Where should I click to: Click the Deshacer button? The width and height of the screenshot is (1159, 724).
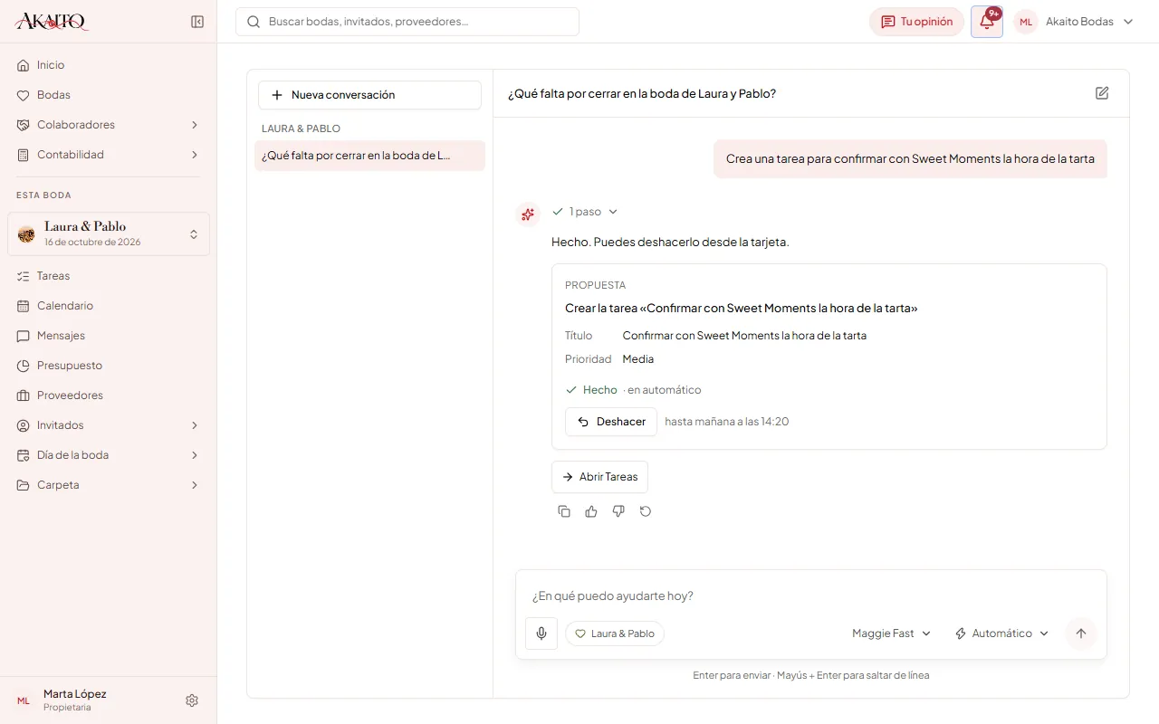coord(611,422)
